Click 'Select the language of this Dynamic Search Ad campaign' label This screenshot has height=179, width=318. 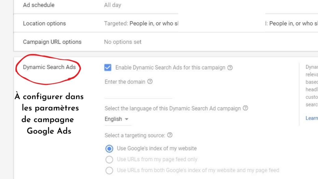(x=173, y=108)
